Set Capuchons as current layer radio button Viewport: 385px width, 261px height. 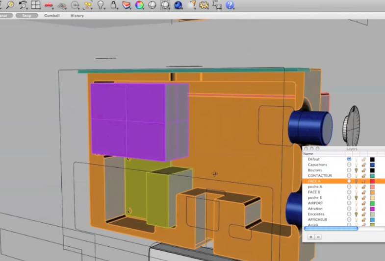pos(349,165)
